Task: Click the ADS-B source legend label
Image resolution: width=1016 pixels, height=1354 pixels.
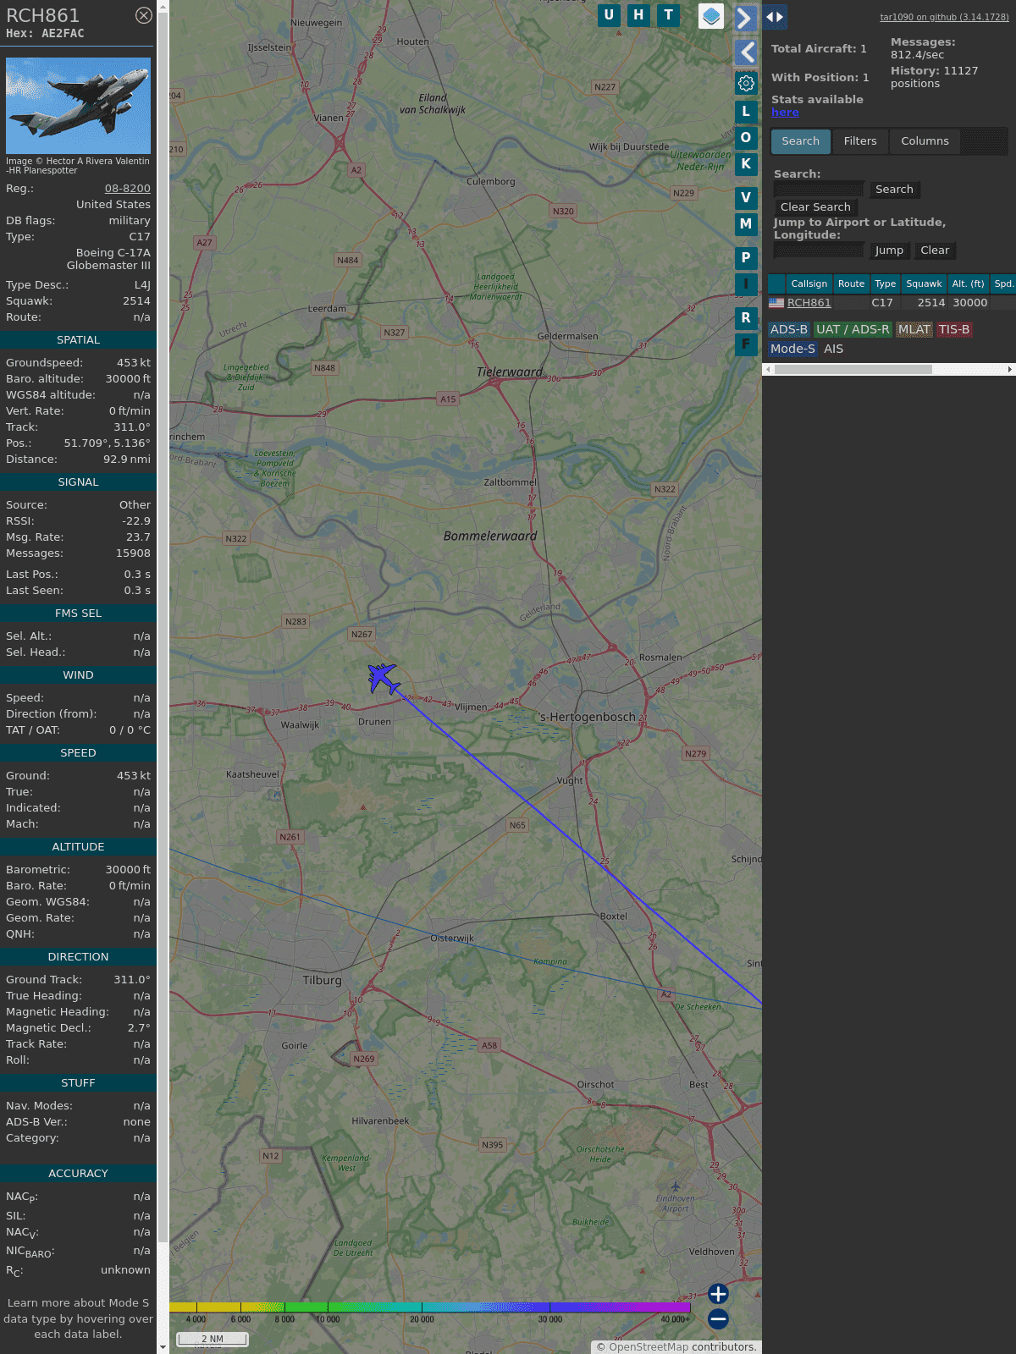Action: pyautogui.click(x=789, y=330)
